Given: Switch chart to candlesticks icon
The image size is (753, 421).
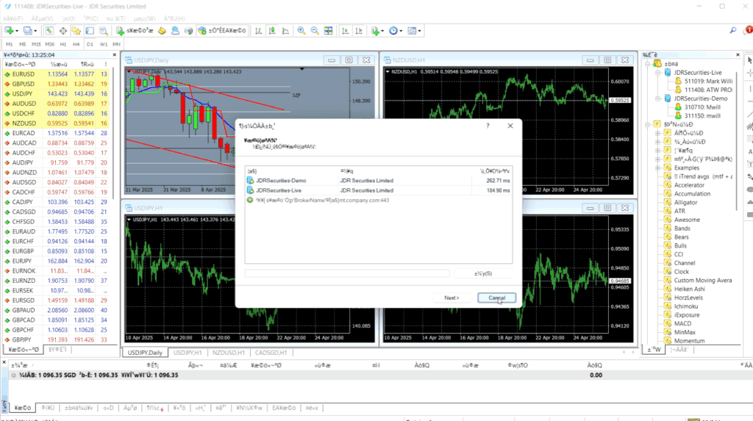Looking at the screenshot, I should coord(272,31).
